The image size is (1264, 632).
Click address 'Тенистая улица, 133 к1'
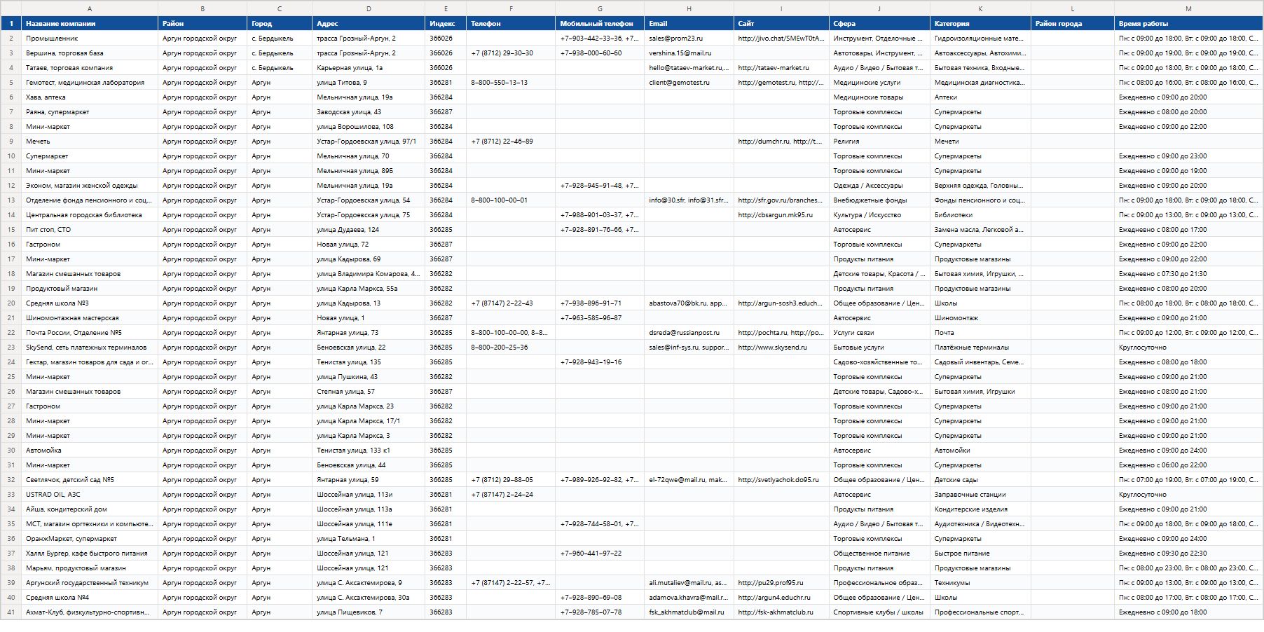(x=369, y=450)
